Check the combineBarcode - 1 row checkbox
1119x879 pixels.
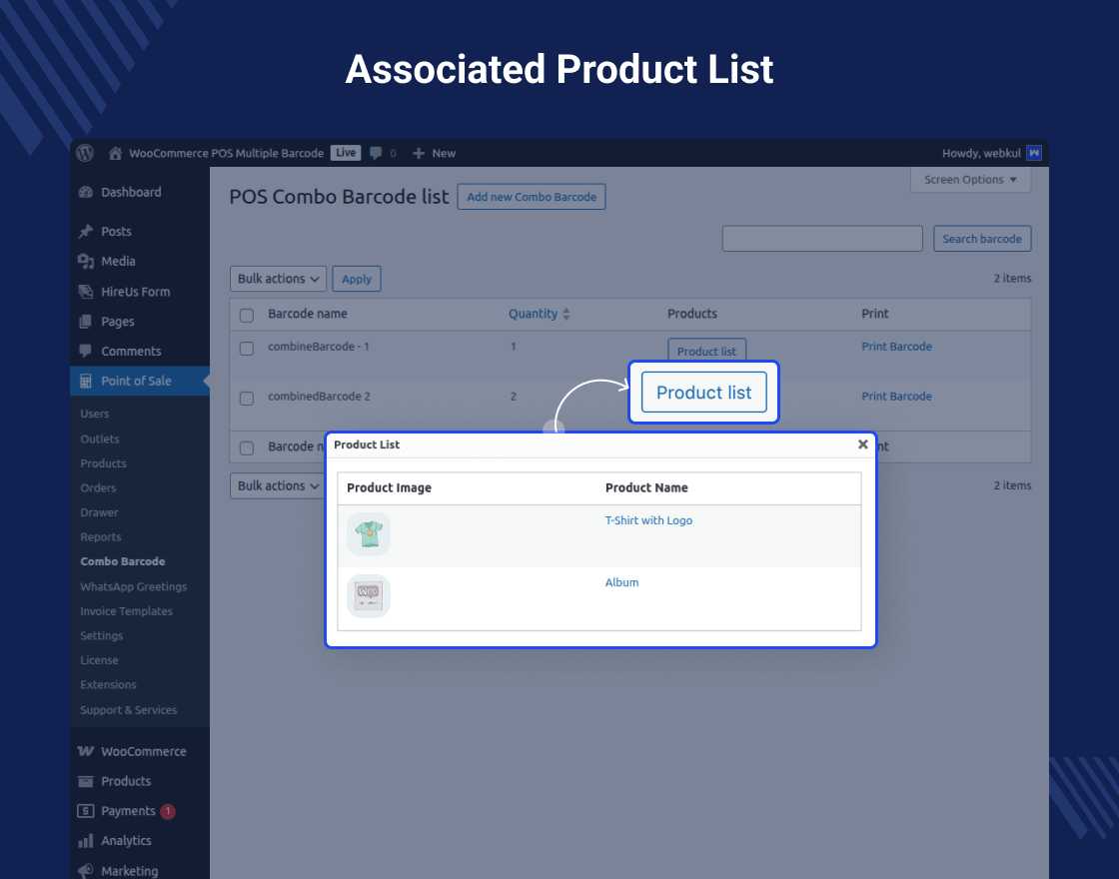(x=247, y=348)
